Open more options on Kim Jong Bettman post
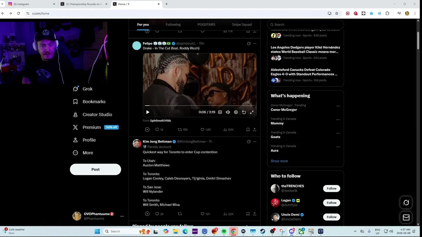Image resolution: width=422 pixels, height=237 pixels. (255, 142)
